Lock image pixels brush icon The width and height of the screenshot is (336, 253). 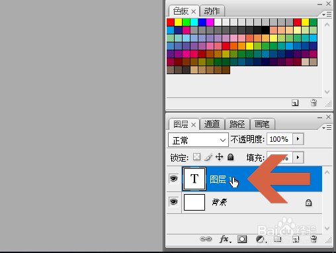208,157
